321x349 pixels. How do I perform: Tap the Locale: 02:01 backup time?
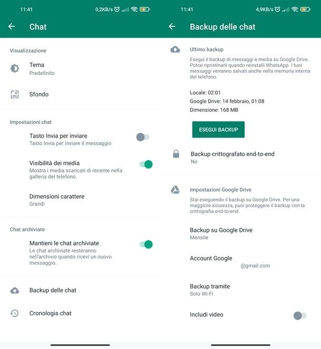point(205,93)
